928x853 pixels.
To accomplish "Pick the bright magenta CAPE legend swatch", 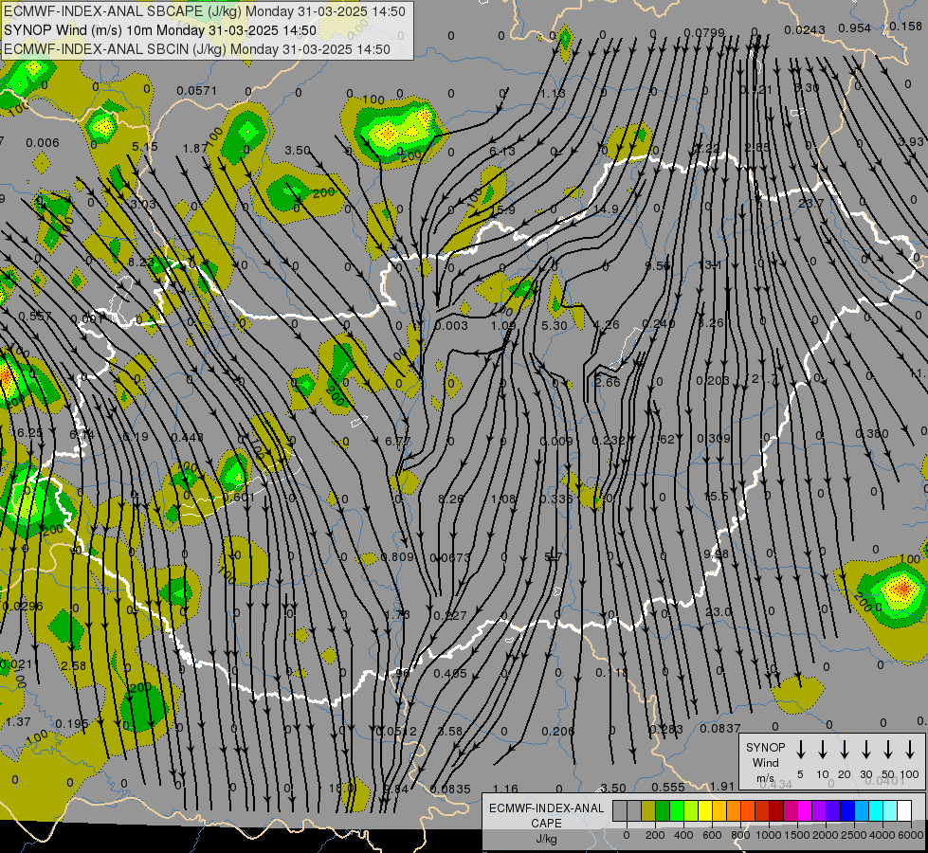I will point(805,811).
